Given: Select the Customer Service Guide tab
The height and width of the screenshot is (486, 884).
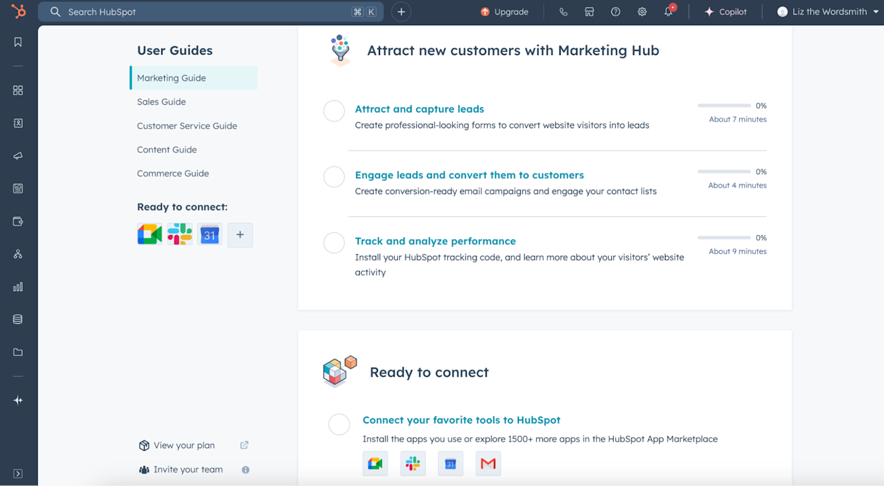Looking at the screenshot, I should [x=187, y=126].
